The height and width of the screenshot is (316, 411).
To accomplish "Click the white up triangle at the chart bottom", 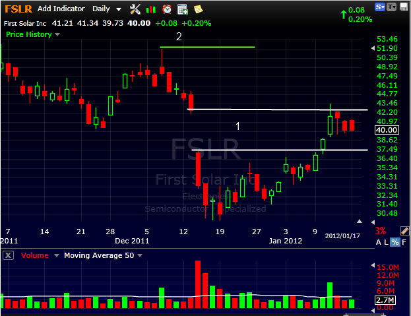I will coord(360,222).
